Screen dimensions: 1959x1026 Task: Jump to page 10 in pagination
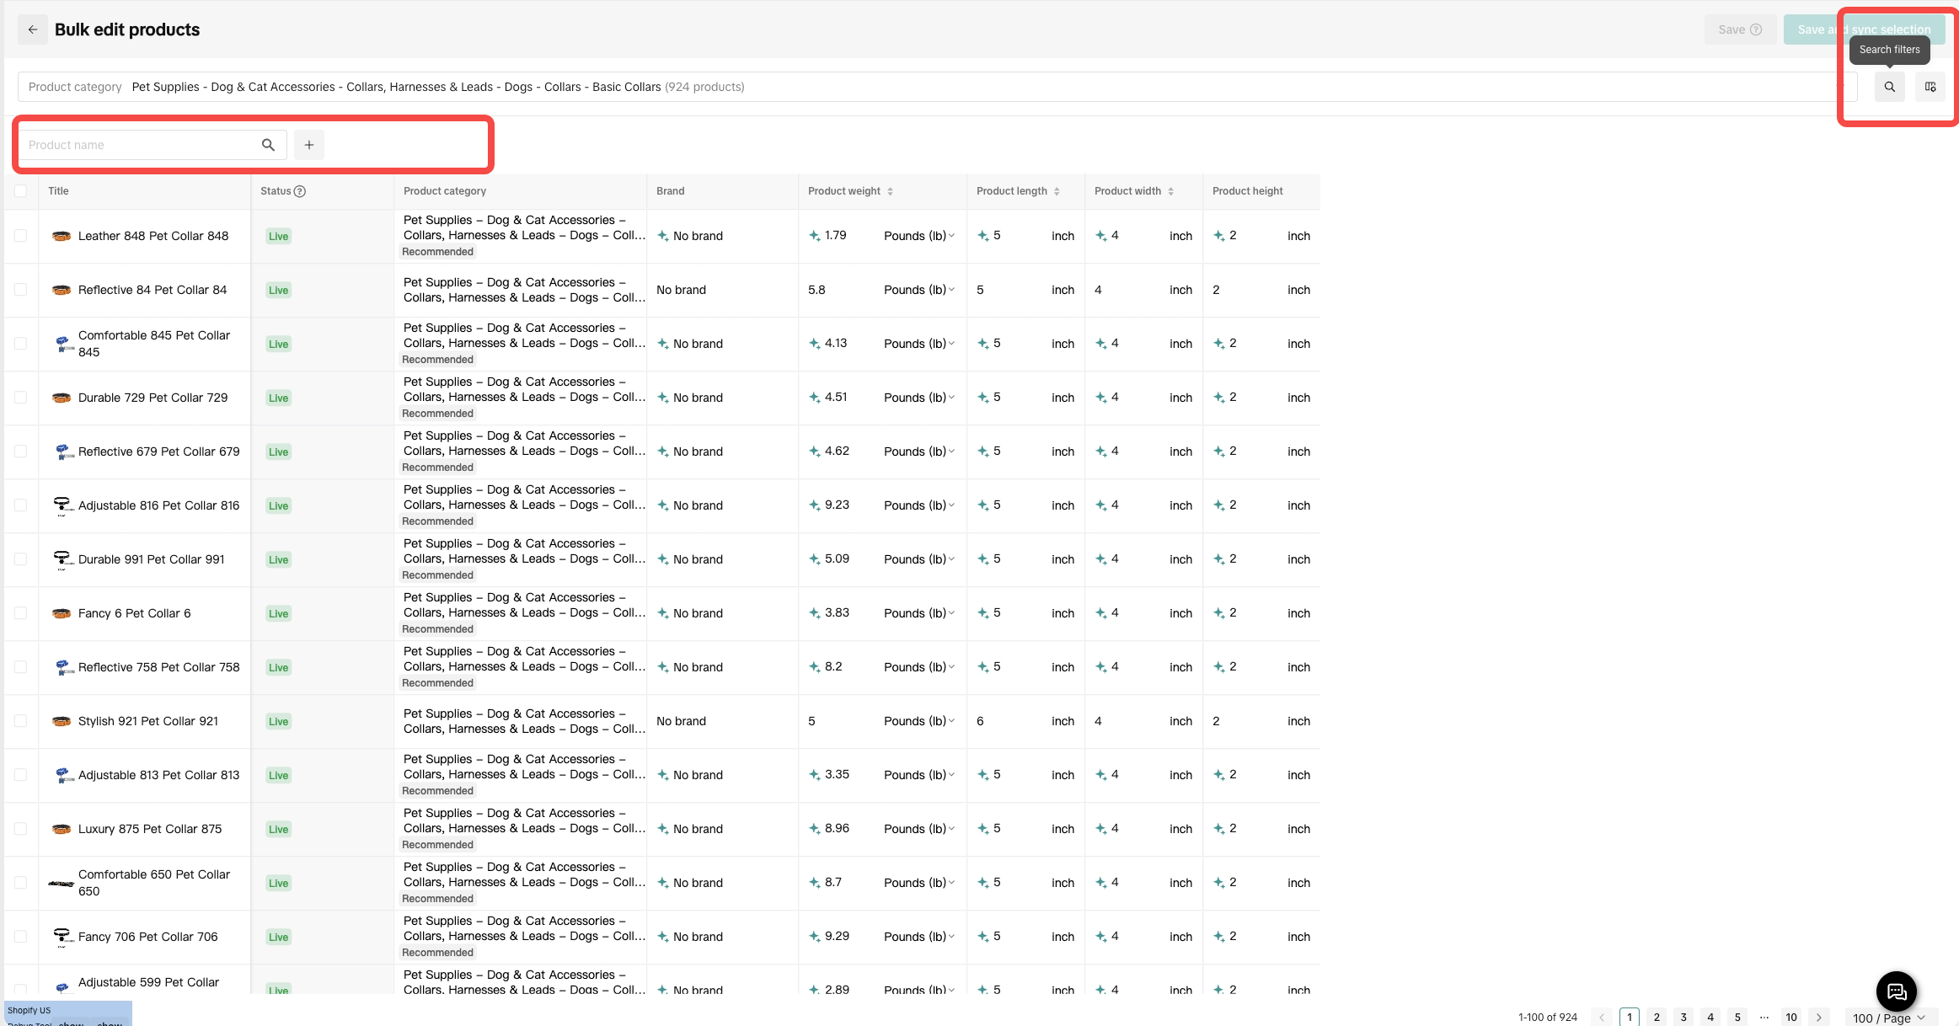pos(1791,1018)
